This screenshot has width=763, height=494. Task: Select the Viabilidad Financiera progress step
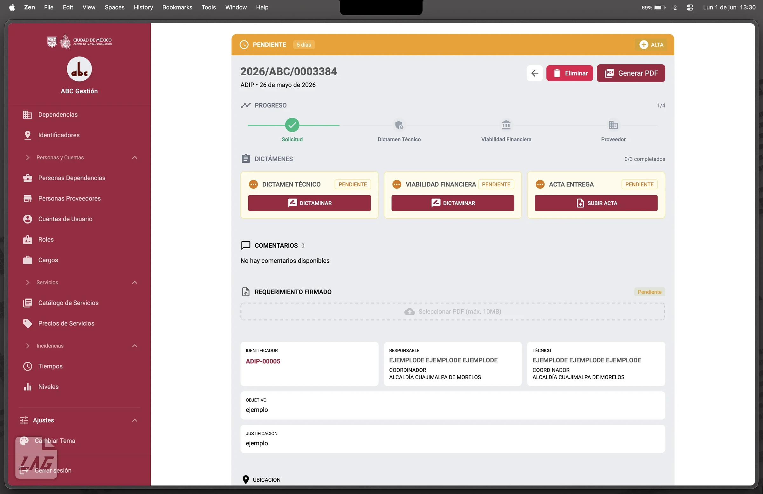506,125
